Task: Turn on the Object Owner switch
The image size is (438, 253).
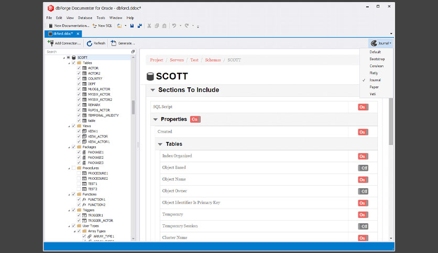Action: click(363, 191)
